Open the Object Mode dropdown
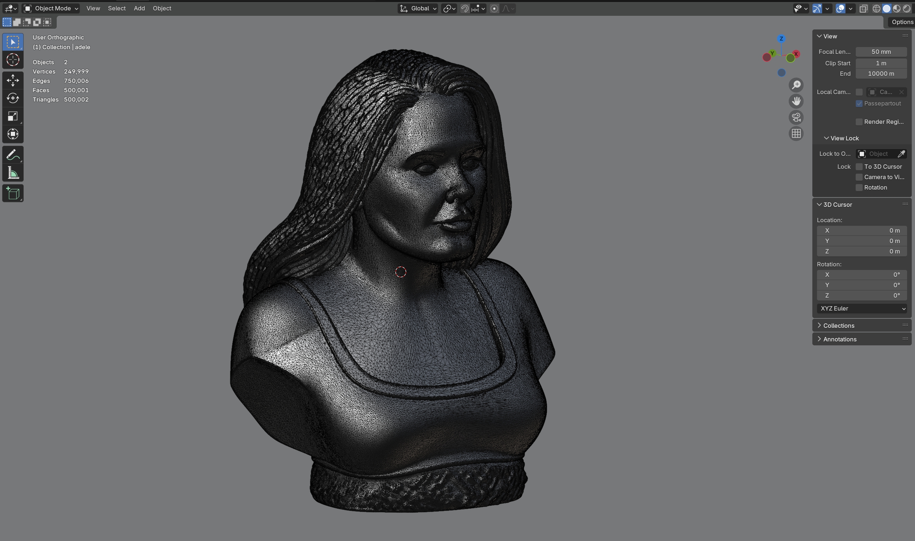Image resolution: width=915 pixels, height=541 pixels. coord(51,8)
